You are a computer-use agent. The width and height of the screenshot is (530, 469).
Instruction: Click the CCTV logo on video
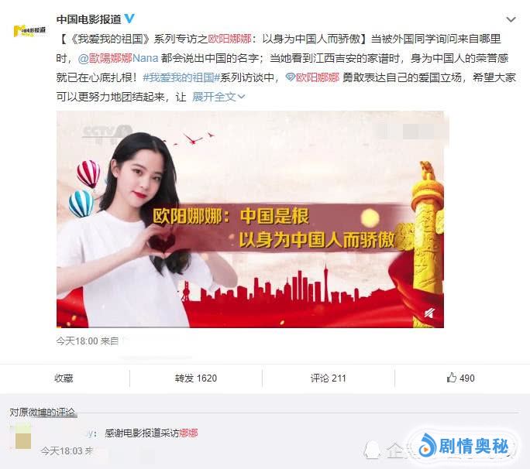[108, 132]
